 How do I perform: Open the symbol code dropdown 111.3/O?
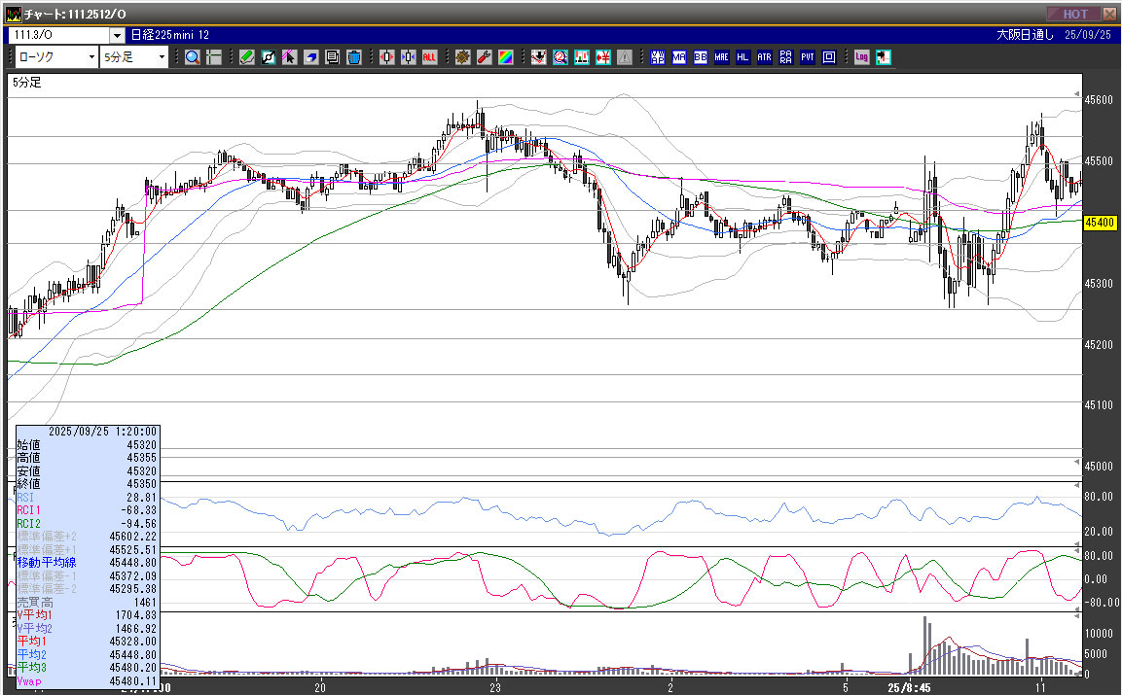tap(117, 35)
